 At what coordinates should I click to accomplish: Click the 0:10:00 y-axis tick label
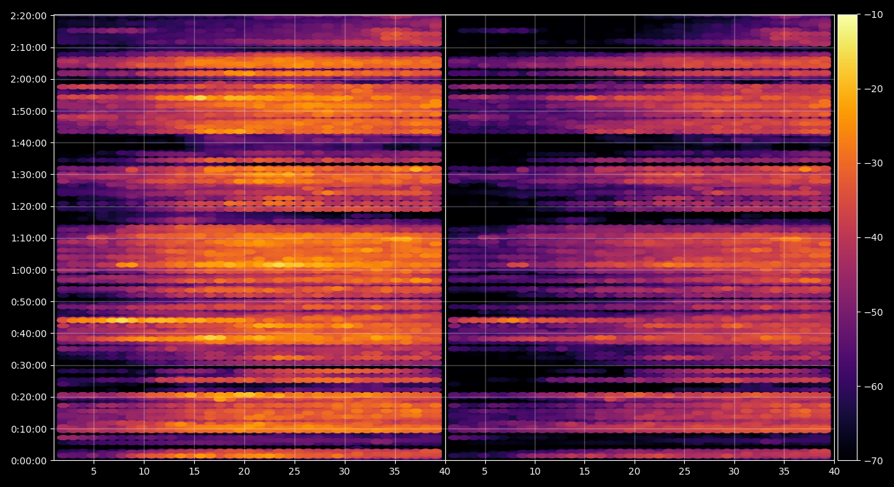[x=29, y=429]
